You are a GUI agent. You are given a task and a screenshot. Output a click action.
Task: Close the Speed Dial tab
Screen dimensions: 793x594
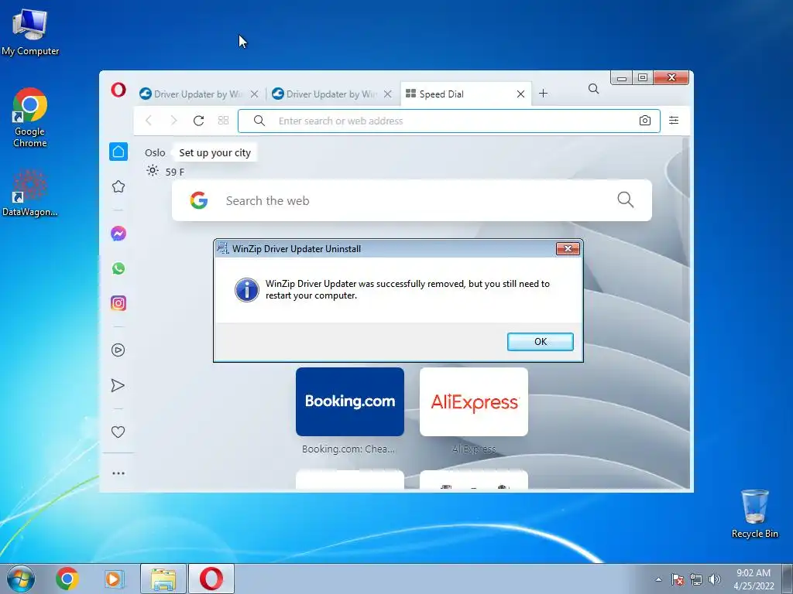point(520,94)
